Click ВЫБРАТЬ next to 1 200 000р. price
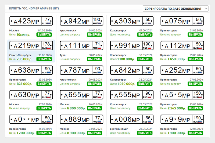This screenshot has height=143, width=215. coord(44,133)
